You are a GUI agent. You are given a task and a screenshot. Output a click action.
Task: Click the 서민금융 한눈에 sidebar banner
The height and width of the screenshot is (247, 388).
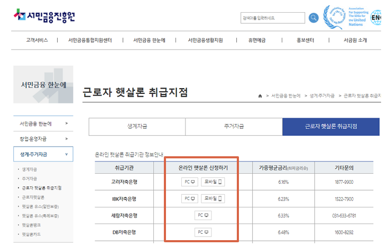(43, 84)
